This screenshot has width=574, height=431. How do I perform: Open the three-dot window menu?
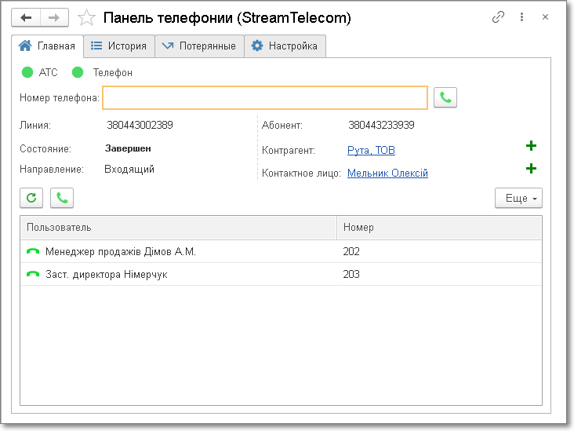pyautogui.click(x=522, y=17)
